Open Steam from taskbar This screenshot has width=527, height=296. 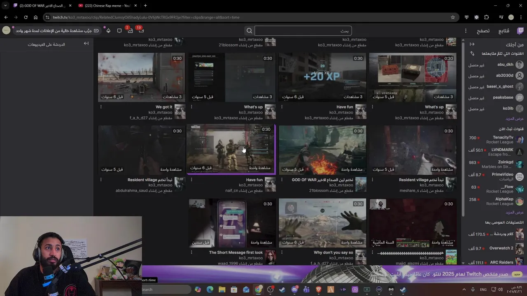click(282, 289)
